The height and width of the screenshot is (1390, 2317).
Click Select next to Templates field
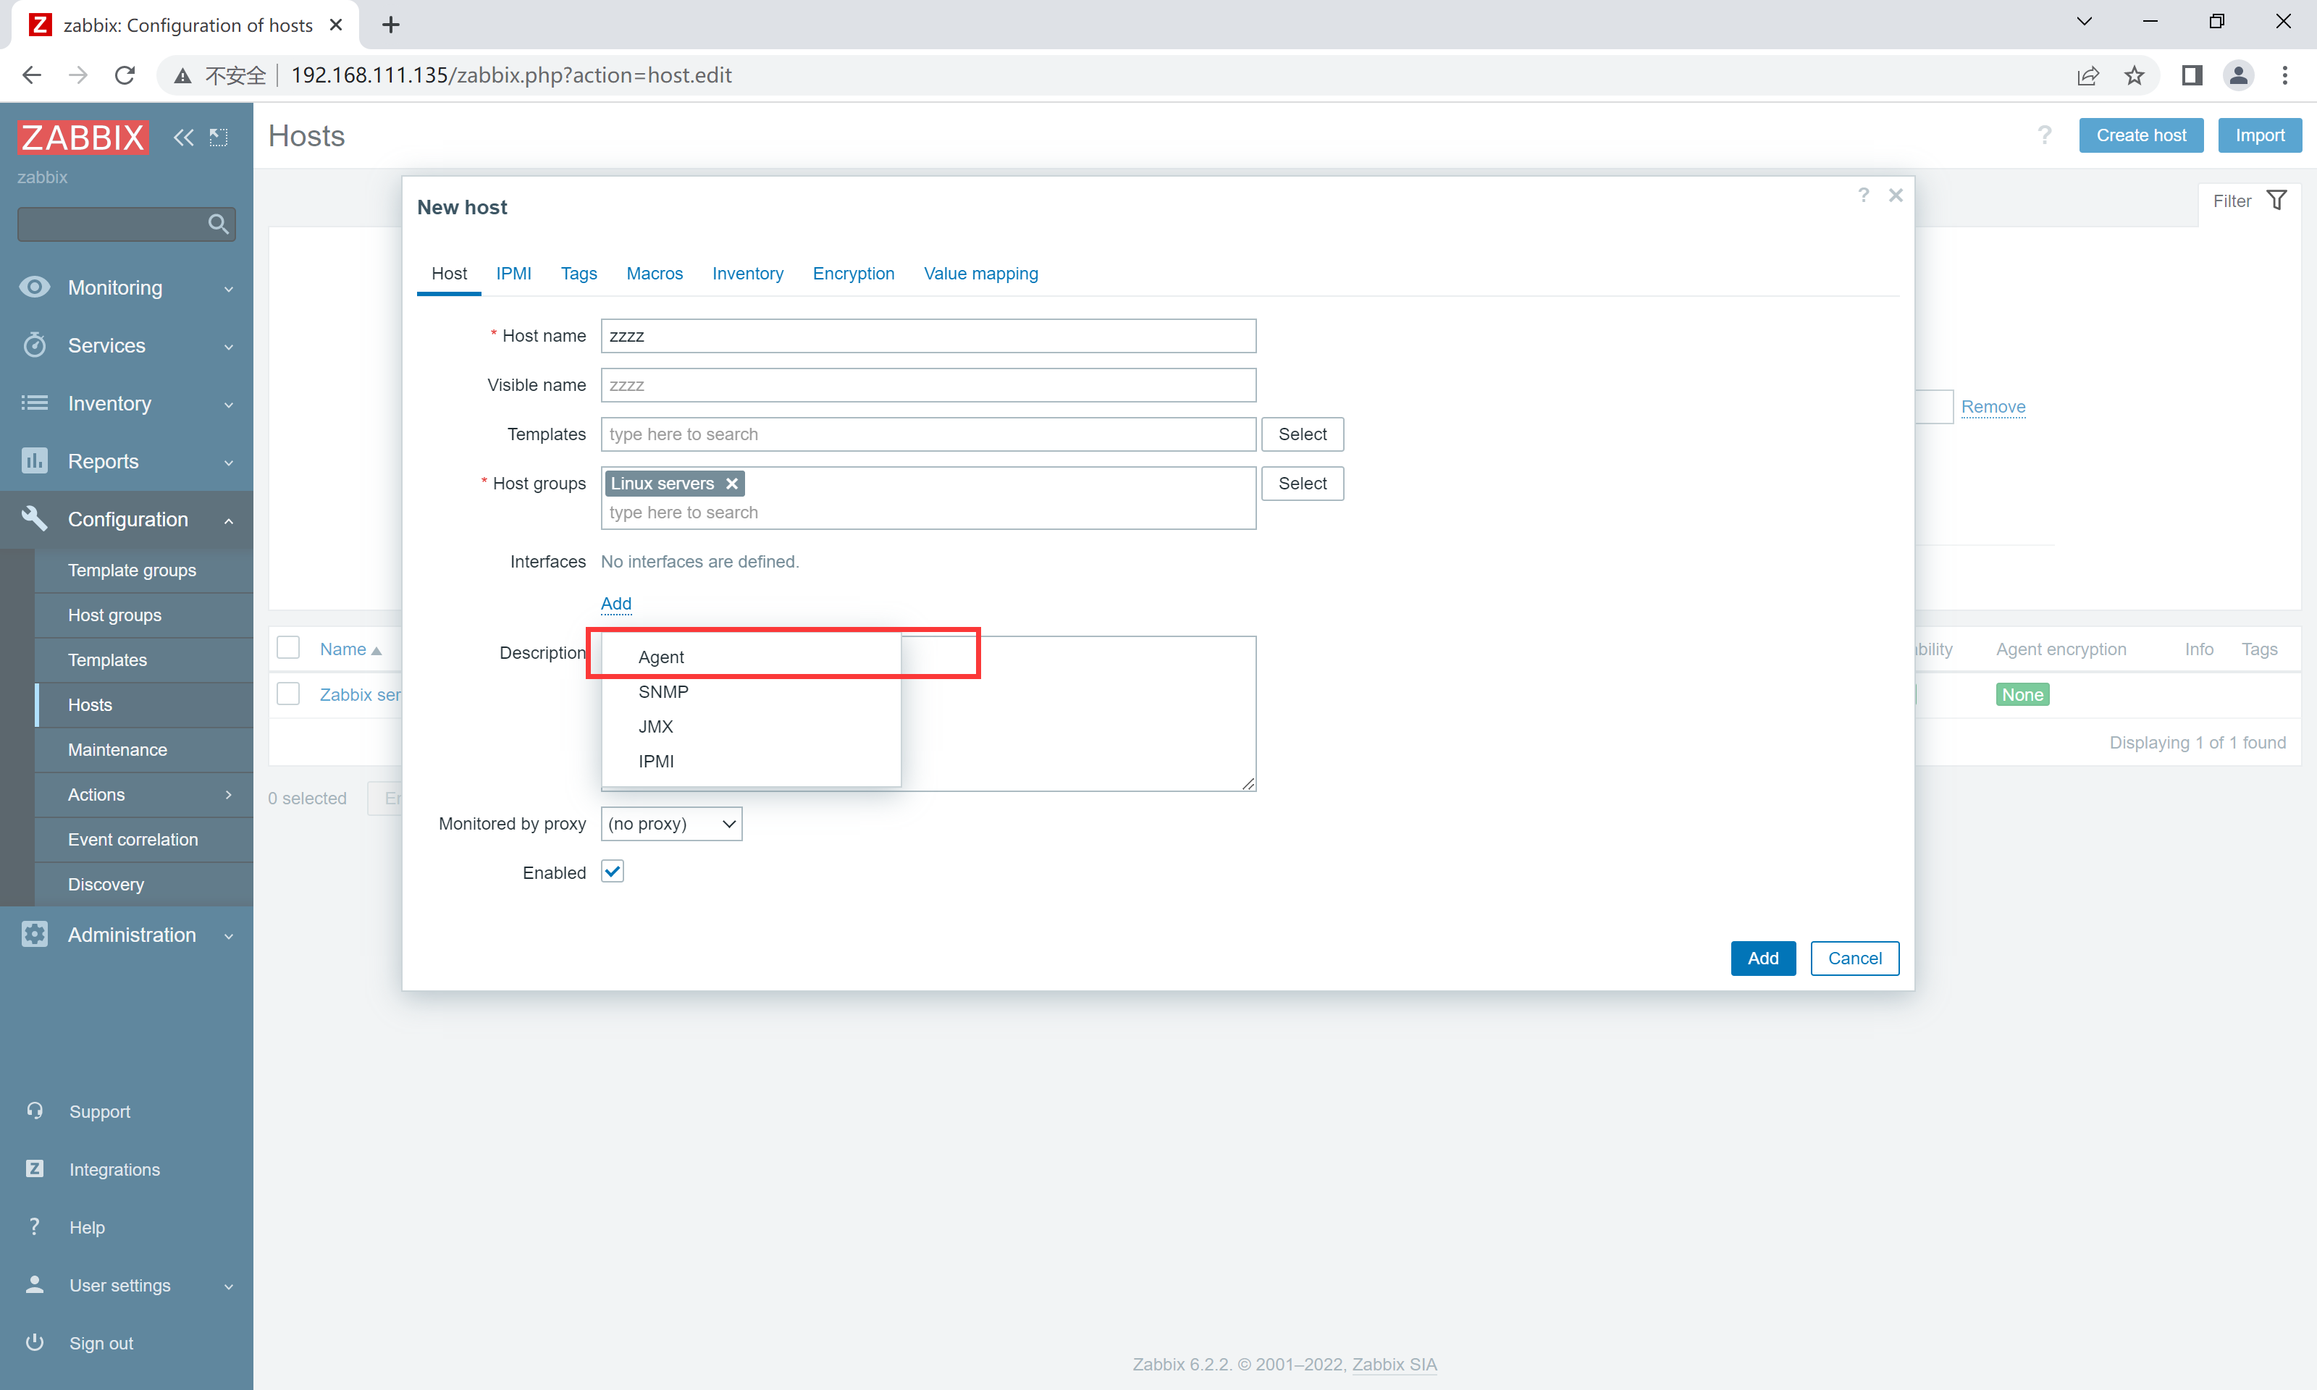pyautogui.click(x=1302, y=434)
